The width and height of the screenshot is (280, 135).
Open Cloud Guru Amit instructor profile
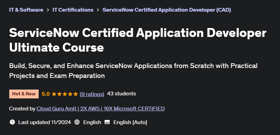click(101, 108)
